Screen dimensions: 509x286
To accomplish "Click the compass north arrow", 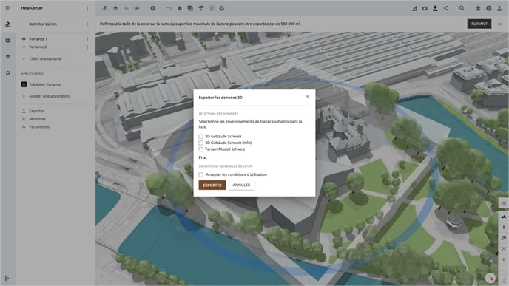I will pos(491,278).
